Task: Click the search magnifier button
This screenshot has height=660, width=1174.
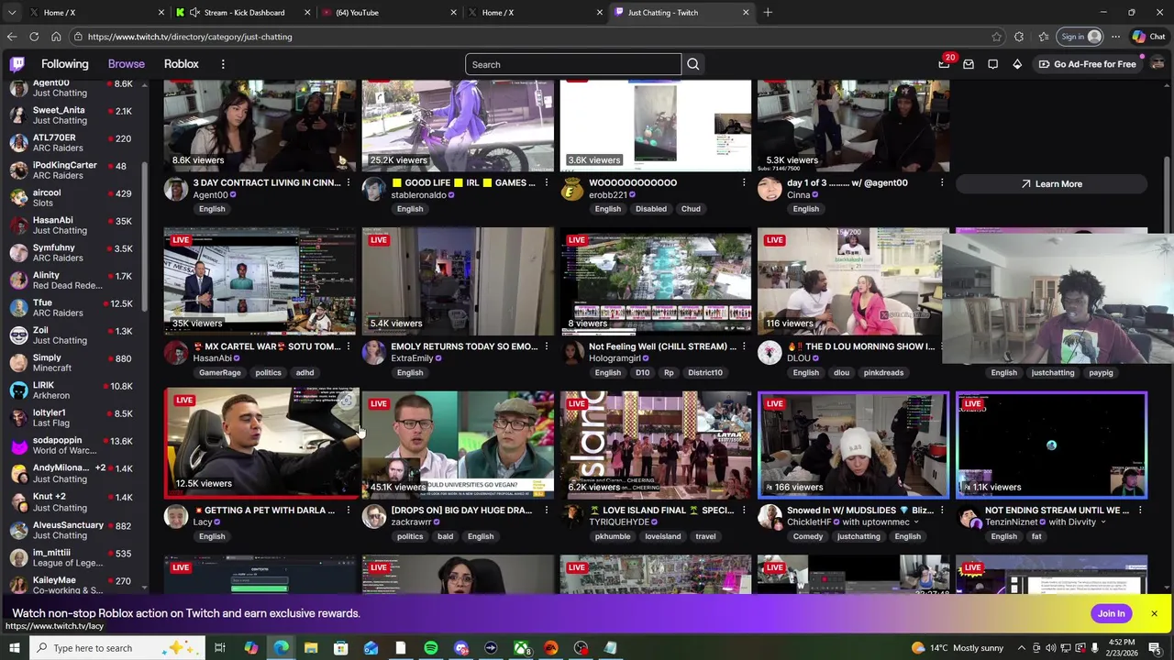Action: pyautogui.click(x=693, y=64)
